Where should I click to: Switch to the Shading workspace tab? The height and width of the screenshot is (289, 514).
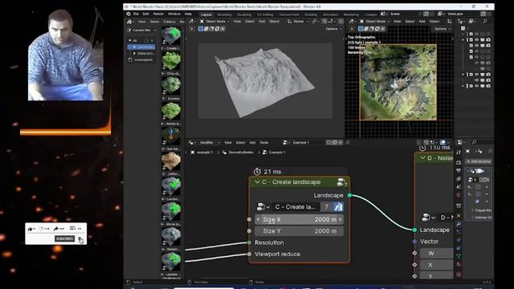click(x=311, y=14)
